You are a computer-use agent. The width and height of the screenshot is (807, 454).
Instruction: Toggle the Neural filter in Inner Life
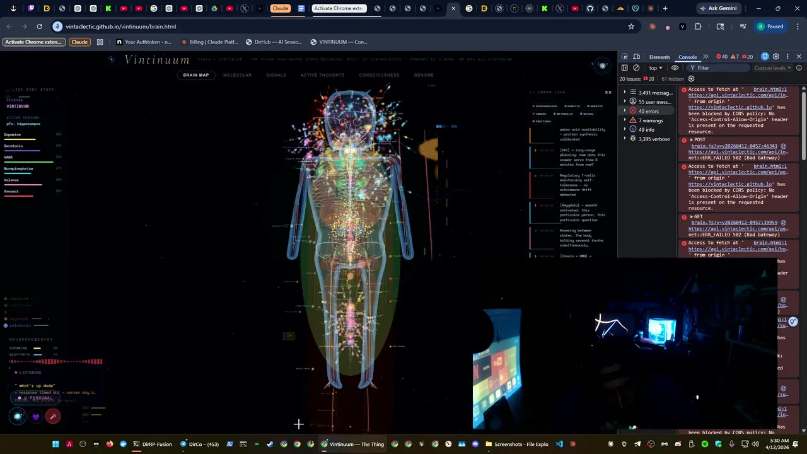(586, 113)
